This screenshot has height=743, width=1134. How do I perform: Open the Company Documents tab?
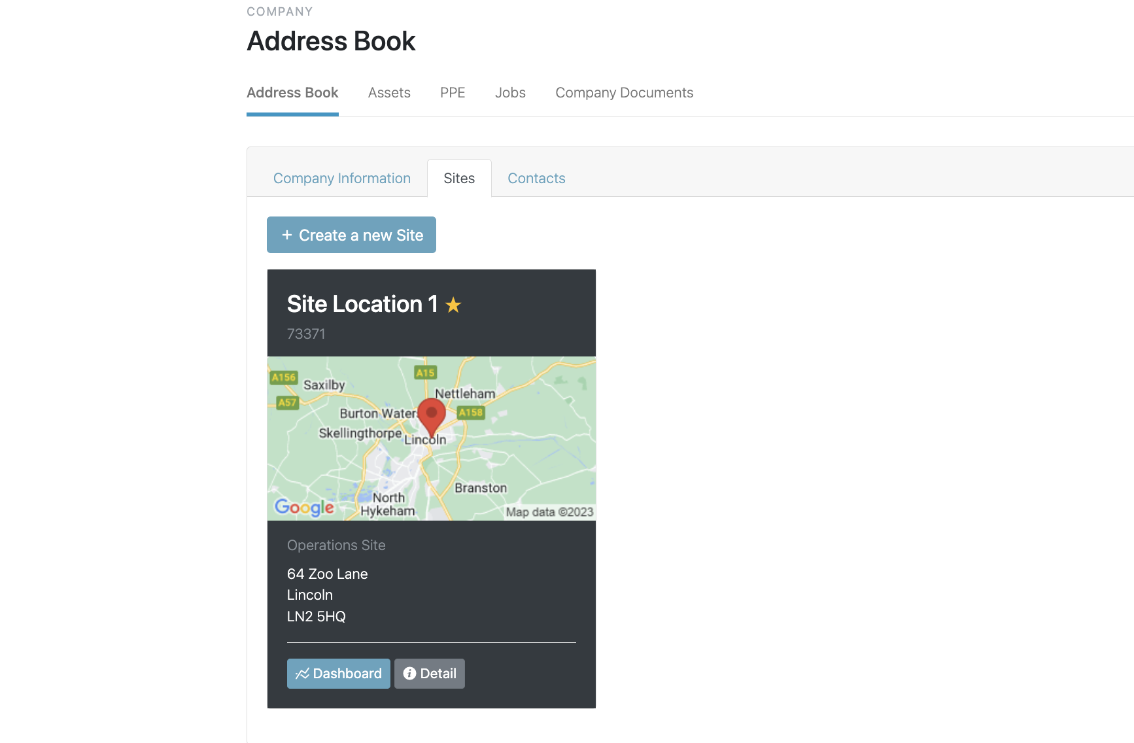[x=624, y=93]
